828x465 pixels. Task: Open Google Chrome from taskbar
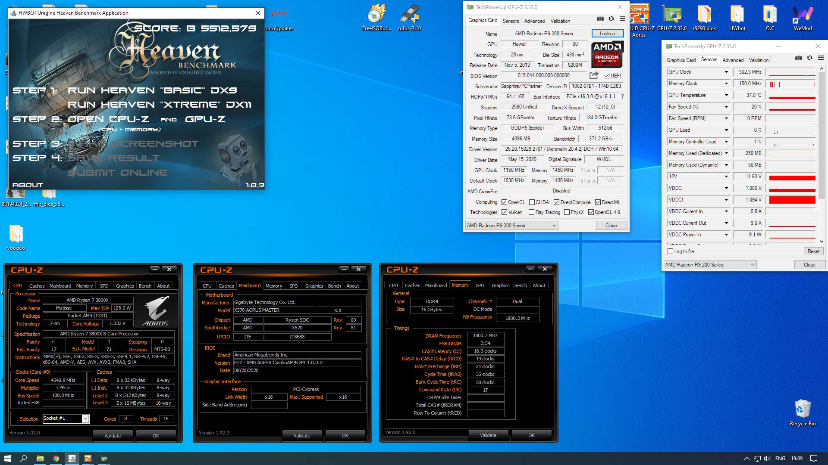tap(56, 459)
